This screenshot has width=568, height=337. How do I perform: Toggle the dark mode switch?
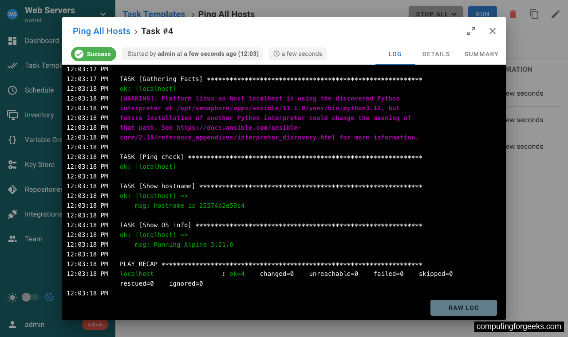(x=30, y=297)
